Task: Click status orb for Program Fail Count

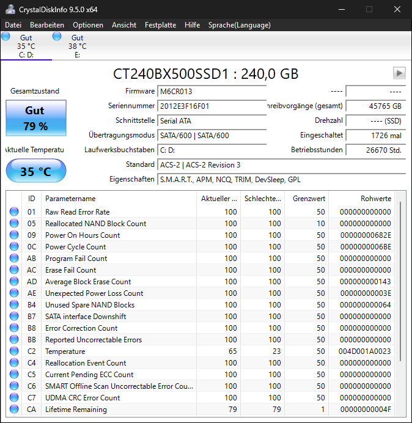Action: pyautogui.click(x=14, y=258)
